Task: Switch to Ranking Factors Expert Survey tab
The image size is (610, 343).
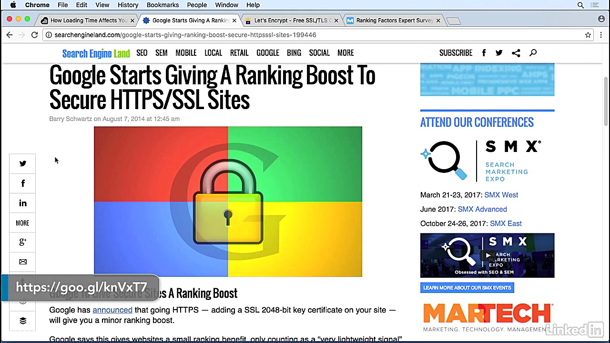Action: tap(394, 20)
